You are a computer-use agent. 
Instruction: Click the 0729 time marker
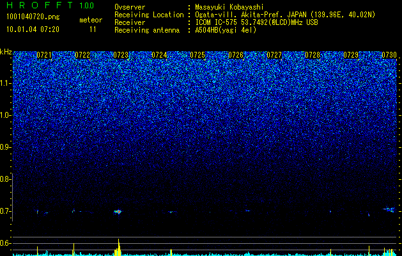(x=351, y=55)
